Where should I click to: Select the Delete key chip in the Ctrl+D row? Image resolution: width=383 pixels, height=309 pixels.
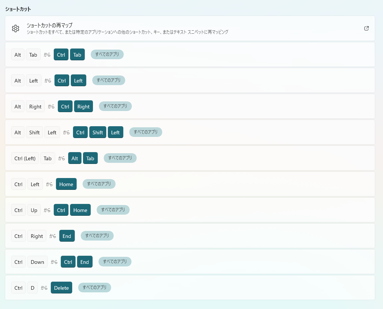pyautogui.click(x=61, y=288)
